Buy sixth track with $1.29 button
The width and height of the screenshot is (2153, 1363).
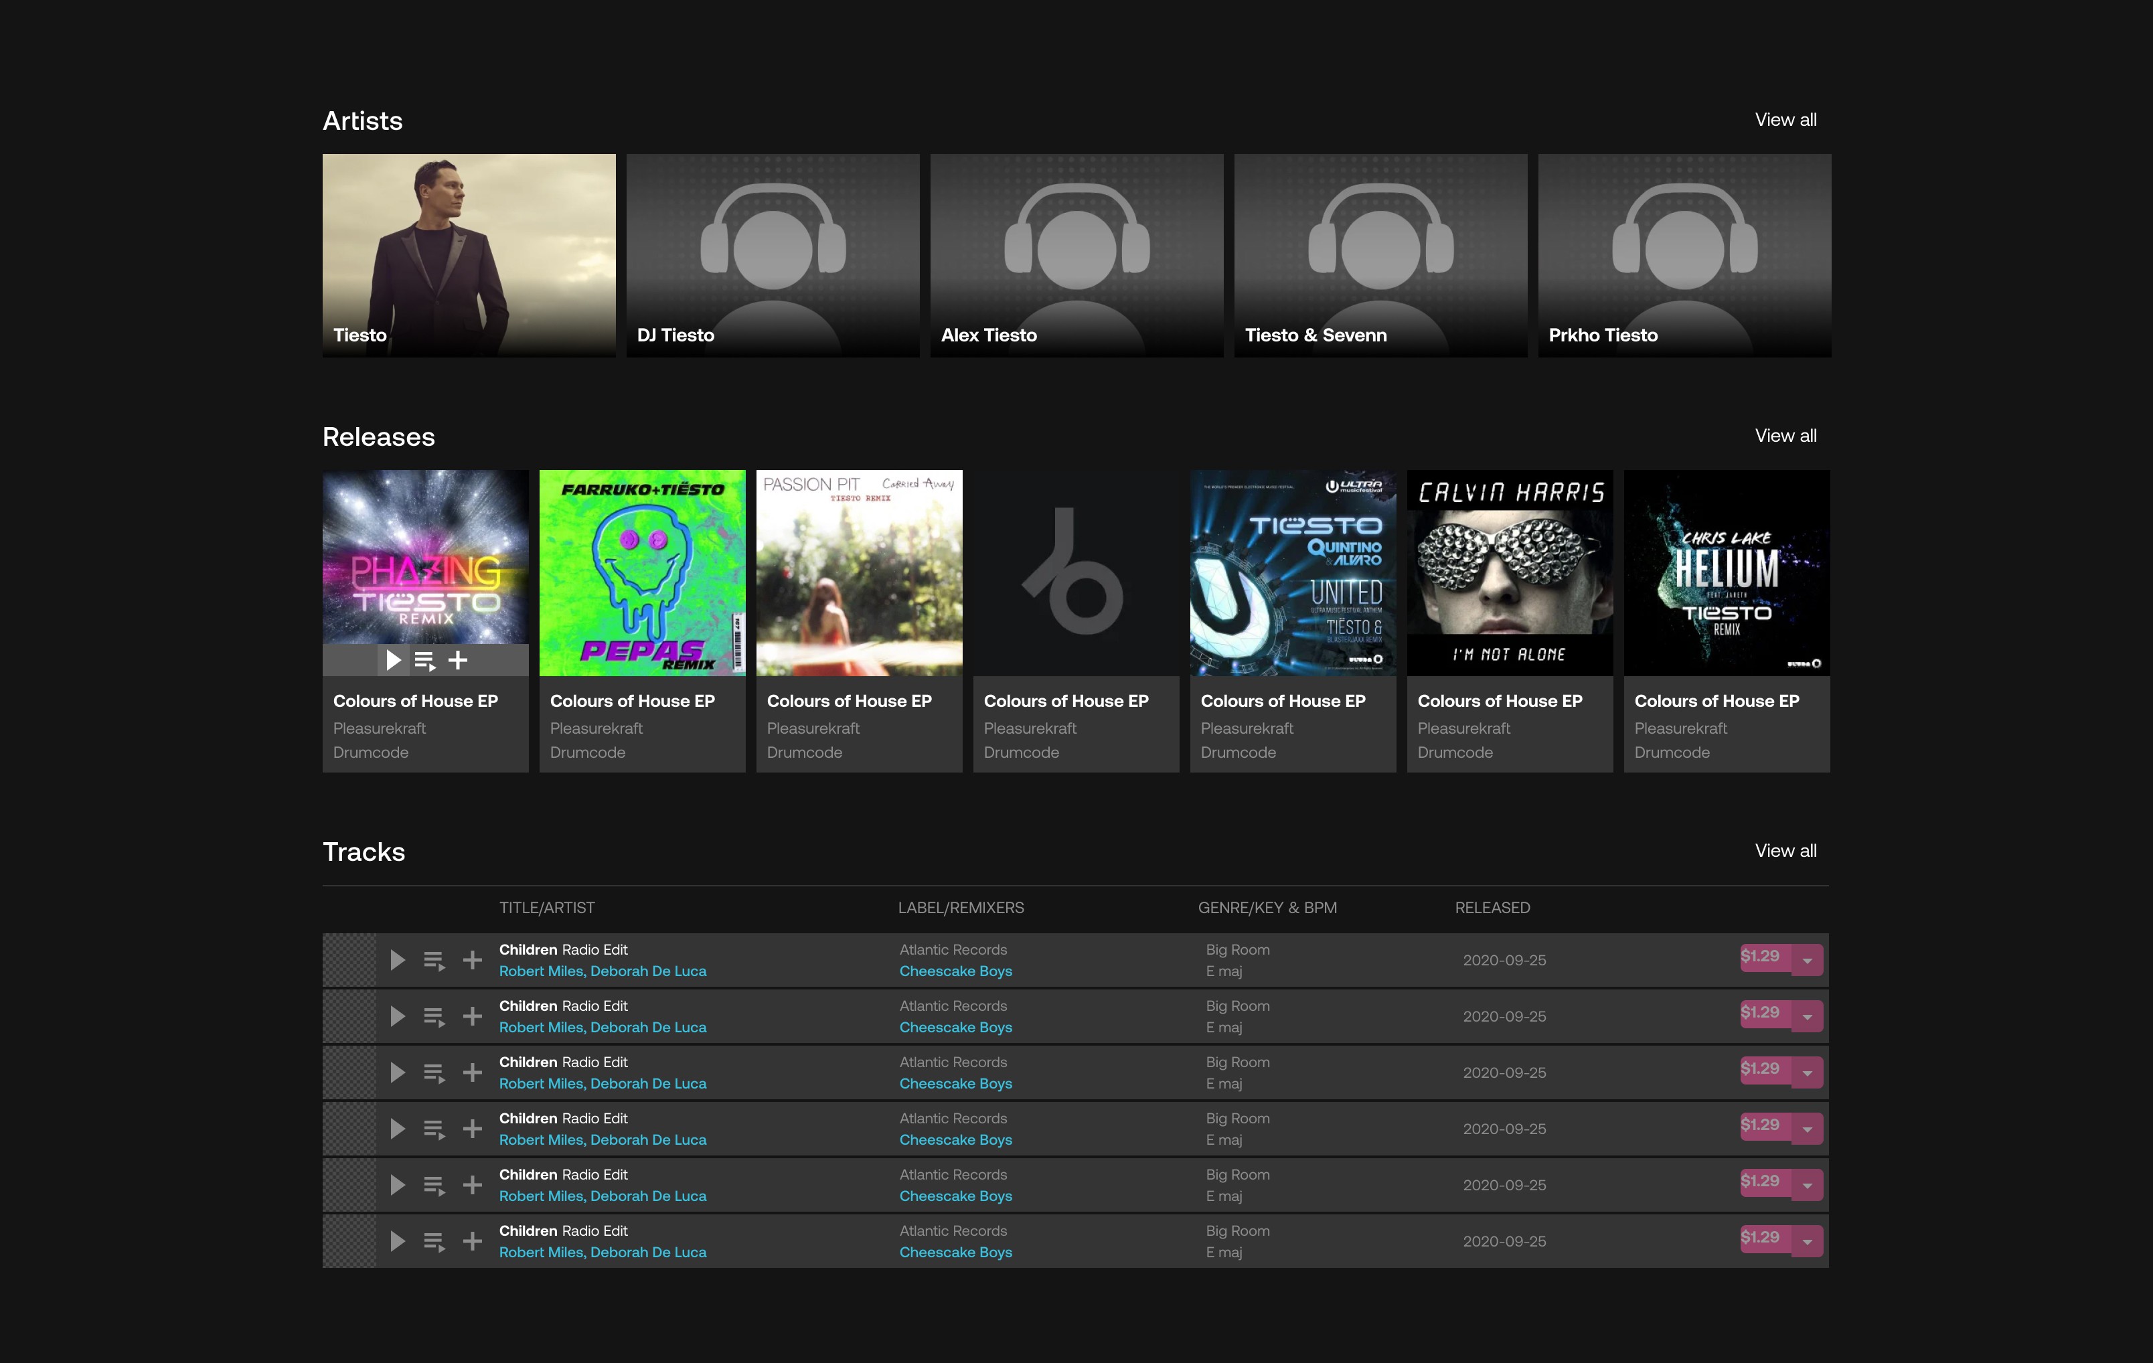point(1765,1240)
